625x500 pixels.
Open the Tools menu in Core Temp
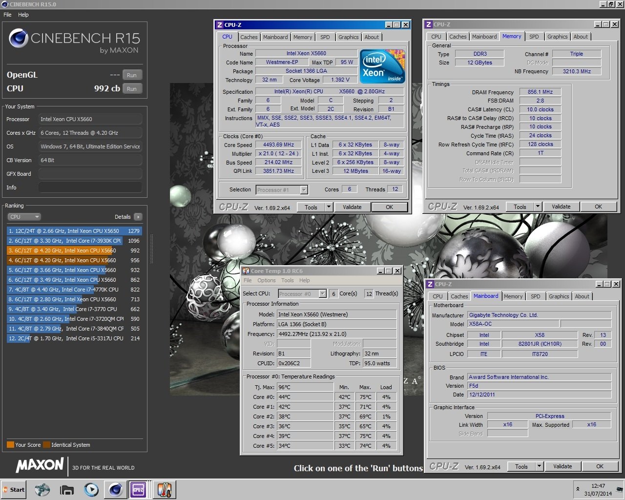tap(288, 280)
